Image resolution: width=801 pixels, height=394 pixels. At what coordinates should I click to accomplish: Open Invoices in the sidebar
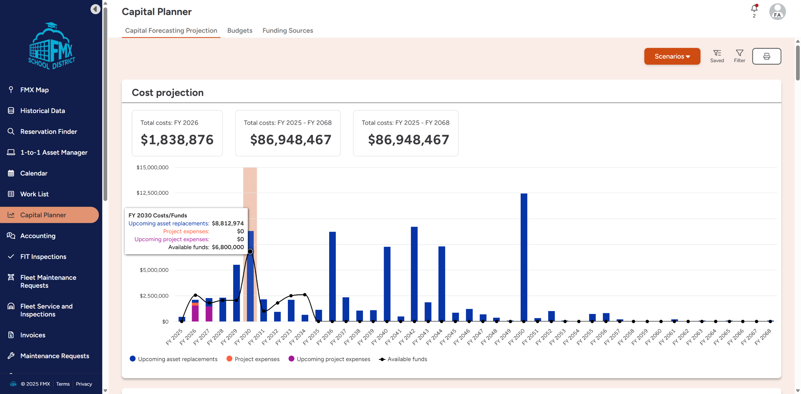[x=33, y=335]
